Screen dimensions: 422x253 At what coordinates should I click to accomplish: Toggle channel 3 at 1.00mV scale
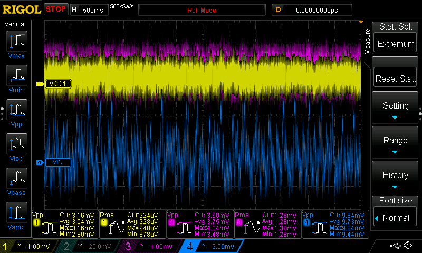pyautogui.click(x=150, y=246)
